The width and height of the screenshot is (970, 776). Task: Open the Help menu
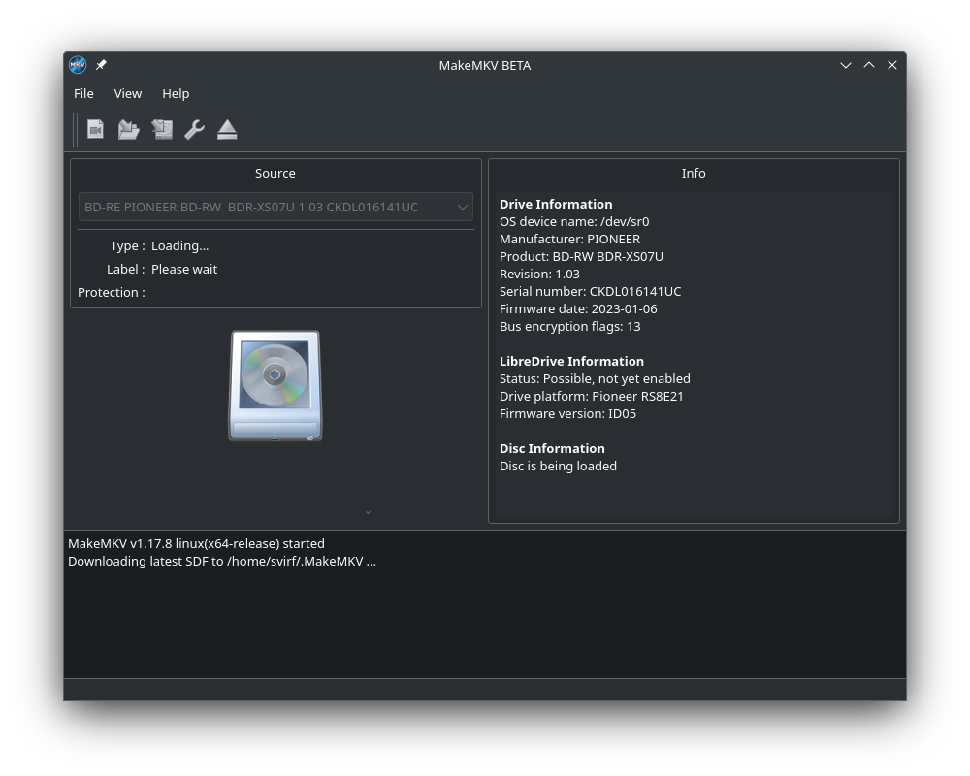tap(176, 93)
